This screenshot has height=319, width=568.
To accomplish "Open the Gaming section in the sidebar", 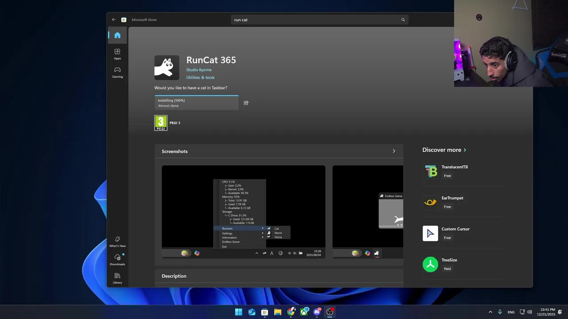I will pyautogui.click(x=117, y=72).
